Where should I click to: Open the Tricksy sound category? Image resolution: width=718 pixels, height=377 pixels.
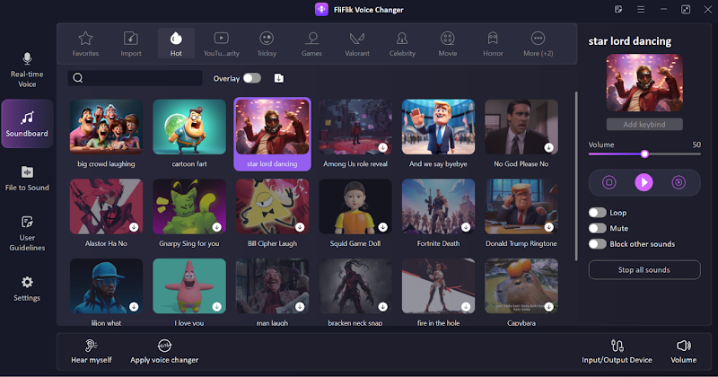click(x=267, y=43)
